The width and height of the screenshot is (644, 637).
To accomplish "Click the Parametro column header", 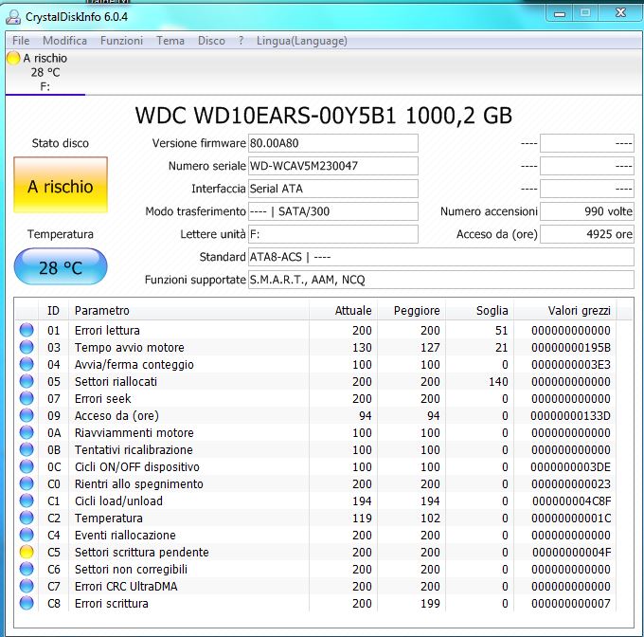I will (188, 310).
